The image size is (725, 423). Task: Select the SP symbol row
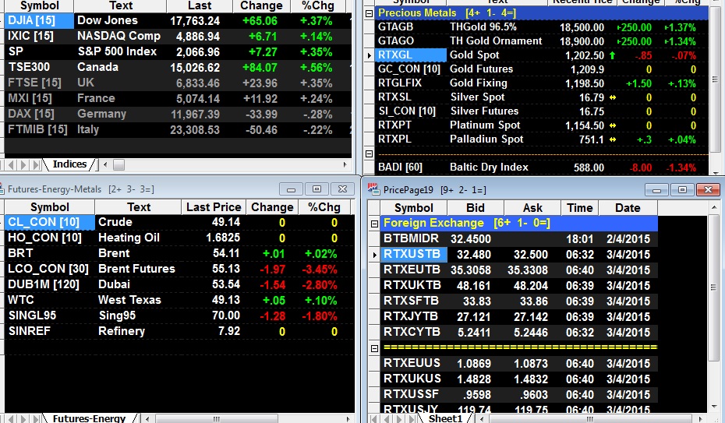point(178,51)
